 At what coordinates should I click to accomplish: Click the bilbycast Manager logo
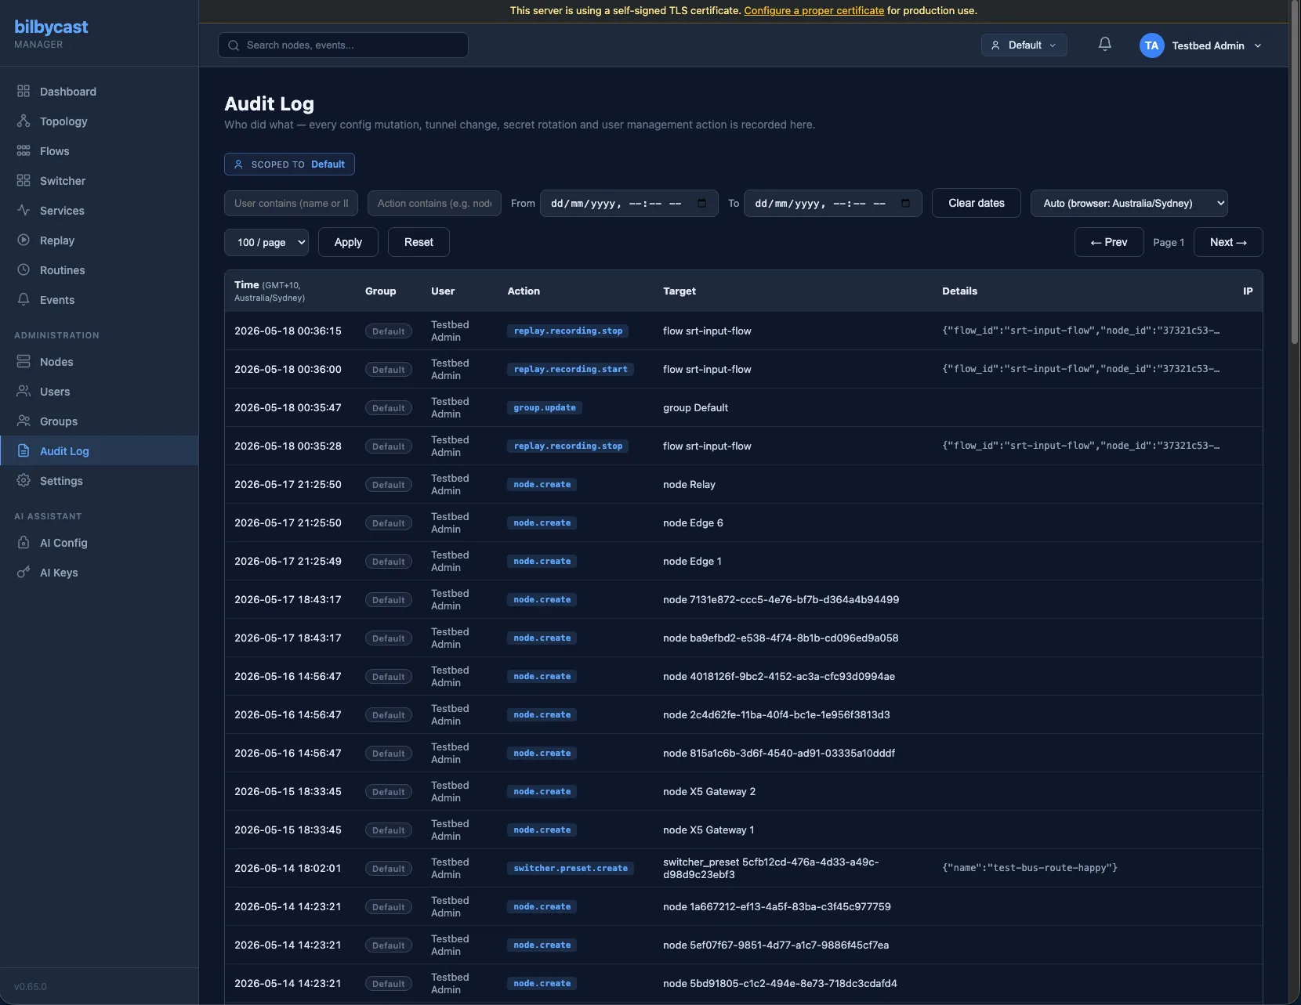(51, 34)
